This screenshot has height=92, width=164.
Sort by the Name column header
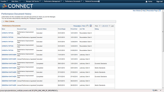(3, 29)
